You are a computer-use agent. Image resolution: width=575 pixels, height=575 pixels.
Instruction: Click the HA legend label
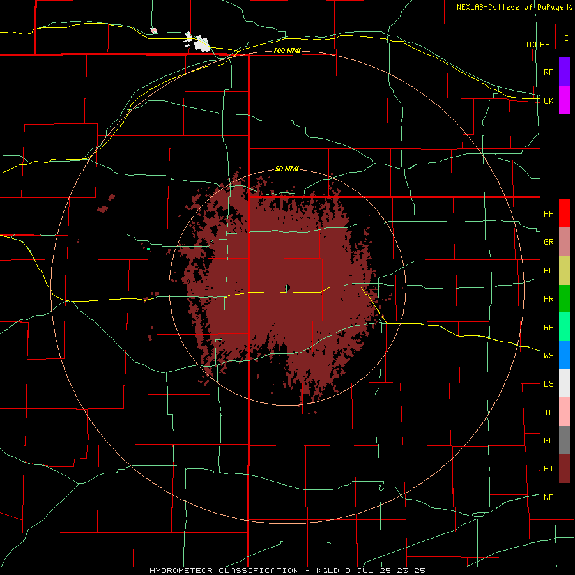point(548,214)
